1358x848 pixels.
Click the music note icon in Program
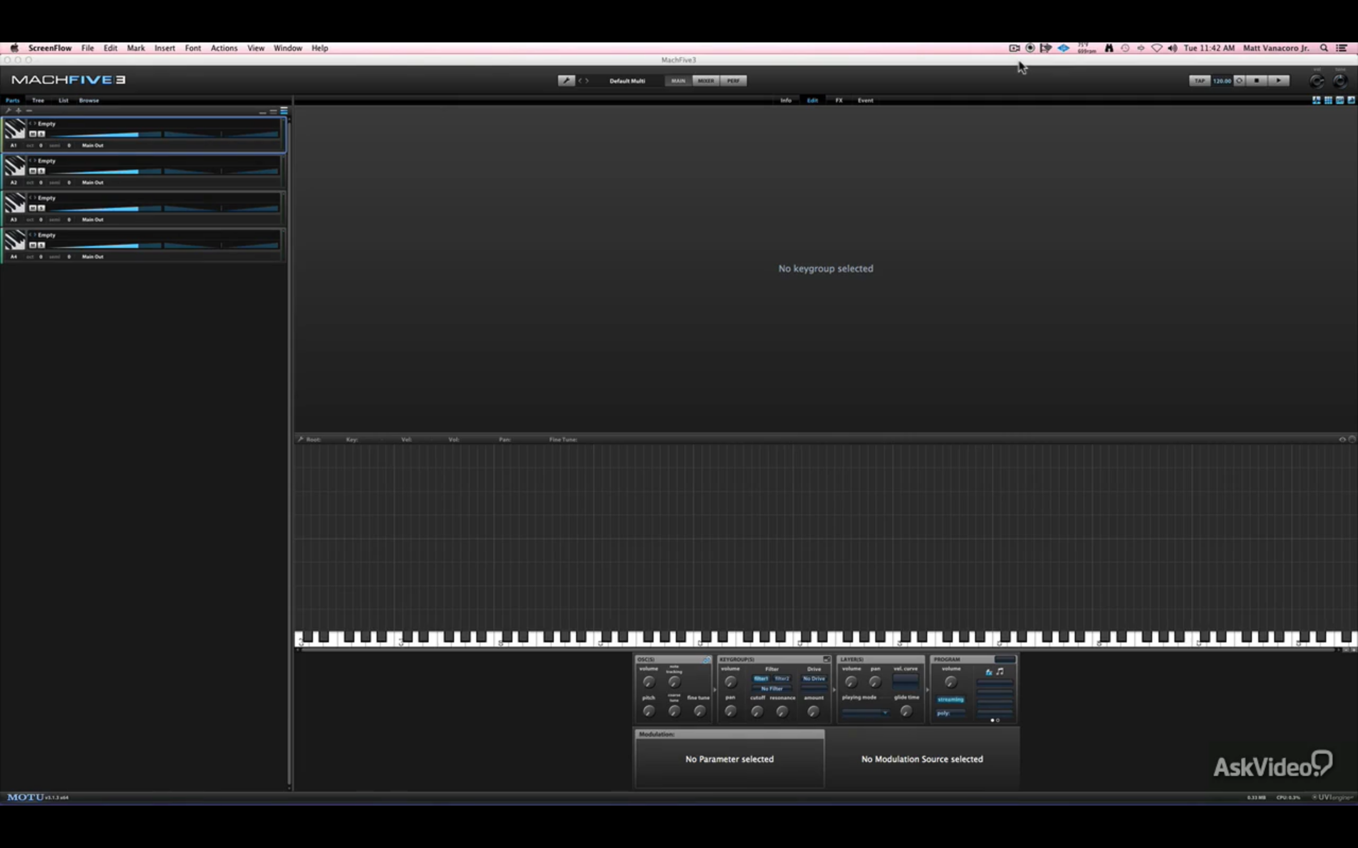(1000, 672)
